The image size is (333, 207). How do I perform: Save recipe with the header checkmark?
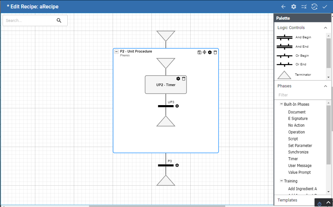click(x=325, y=6)
